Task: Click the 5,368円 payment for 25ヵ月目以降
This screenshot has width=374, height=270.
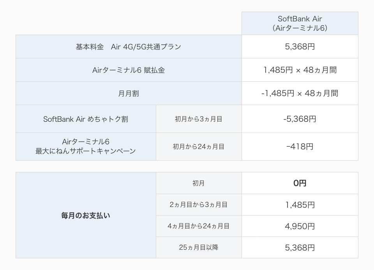Action: (x=300, y=247)
